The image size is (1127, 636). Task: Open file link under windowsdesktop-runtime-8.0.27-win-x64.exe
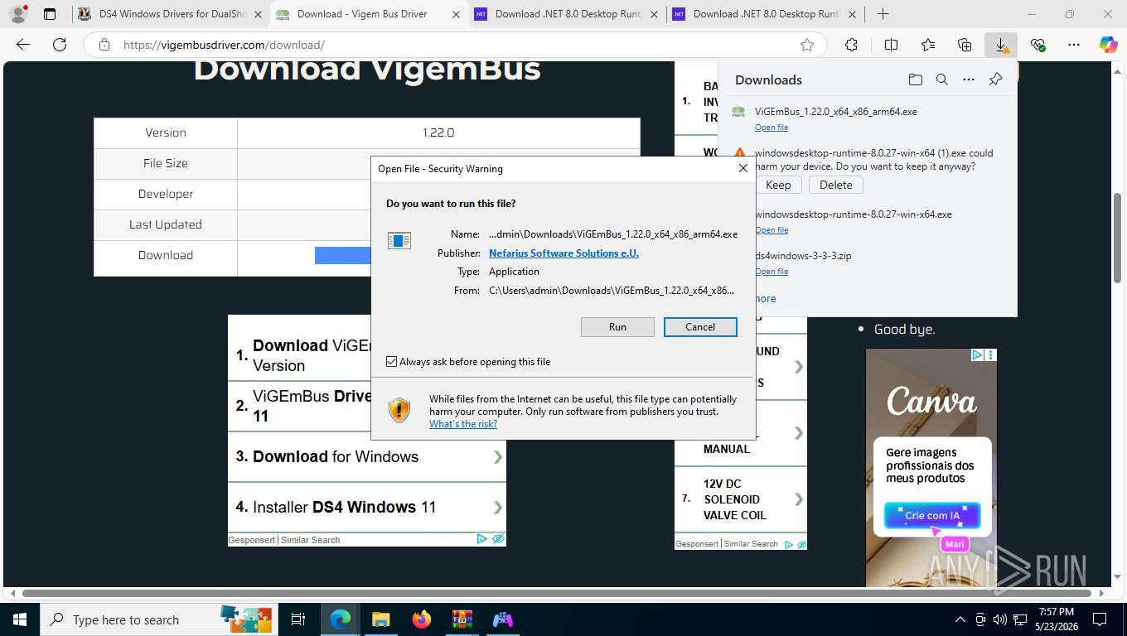[x=771, y=230]
